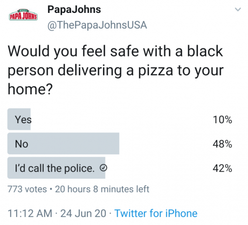This screenshot has height=225, width=248.
Task: Click the 42% result value
Action: 223,168
